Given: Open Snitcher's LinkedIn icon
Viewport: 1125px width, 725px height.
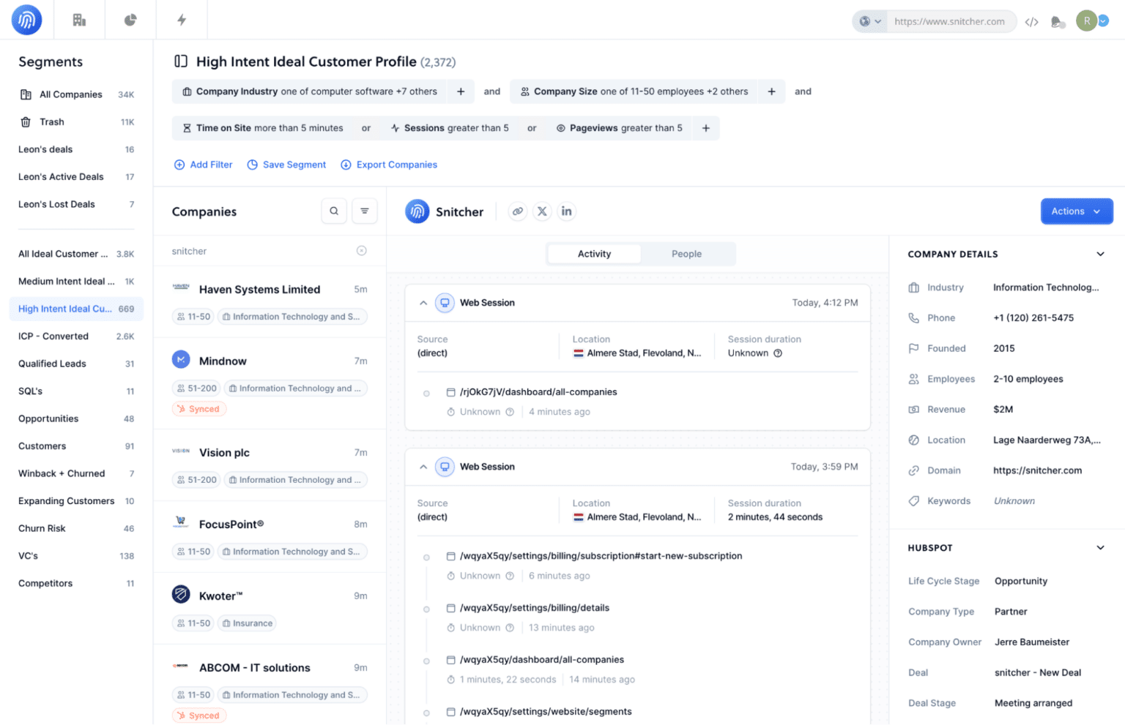Looking at the screenshot, I should (566, 211).
